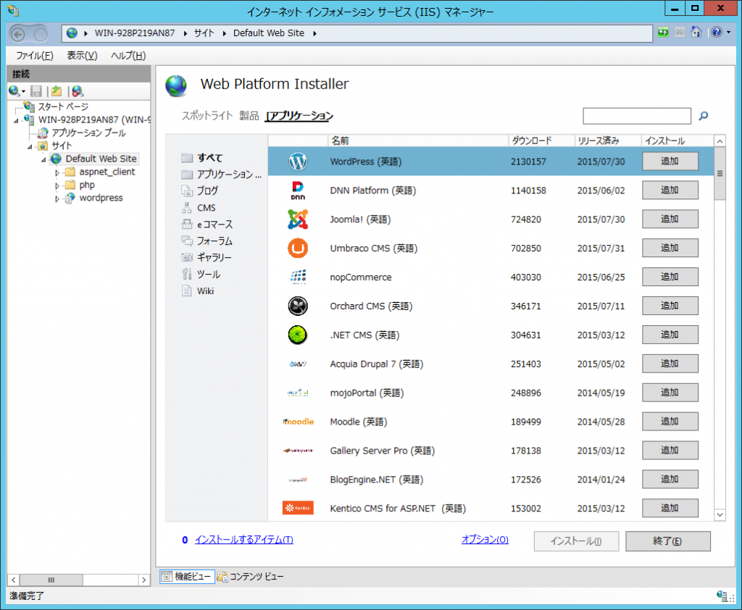The height and width of the screenshot is (610, 742).
Task: Click the DNN Platform icon
Action: point(298,190)
